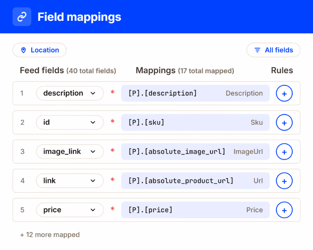Expand the link feed field dropdown
This screenshot has height=250, width=313.
(70, 181)
